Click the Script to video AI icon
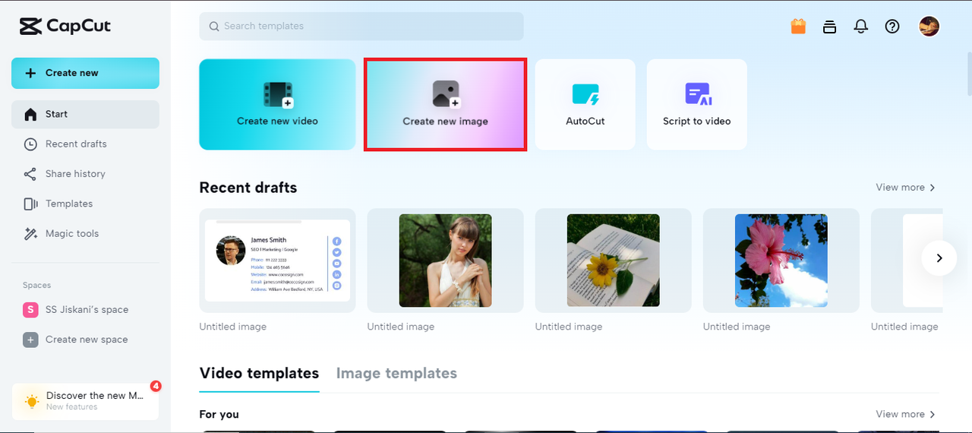972x433 pixels. (698, 94)
